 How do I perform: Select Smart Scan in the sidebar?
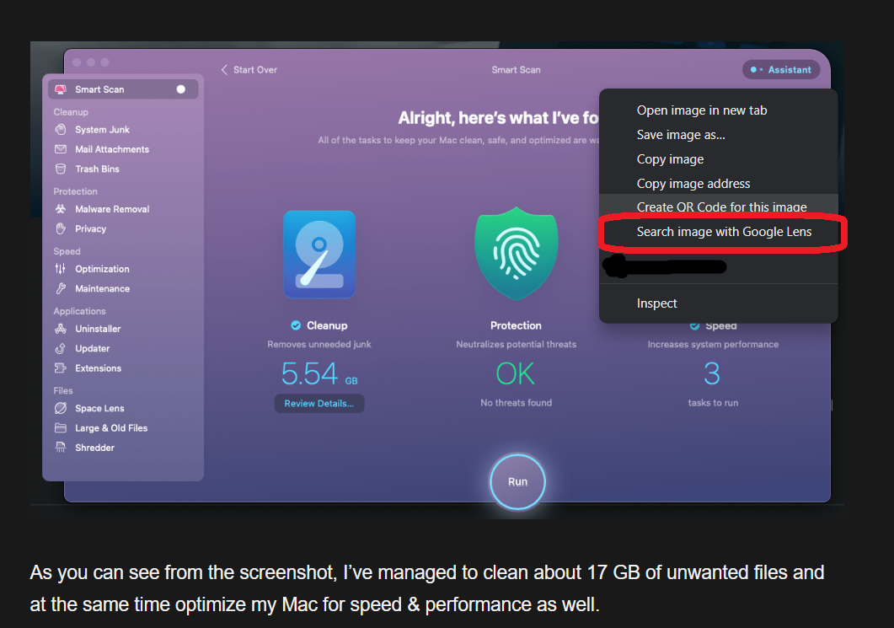[x=99, y=89]
